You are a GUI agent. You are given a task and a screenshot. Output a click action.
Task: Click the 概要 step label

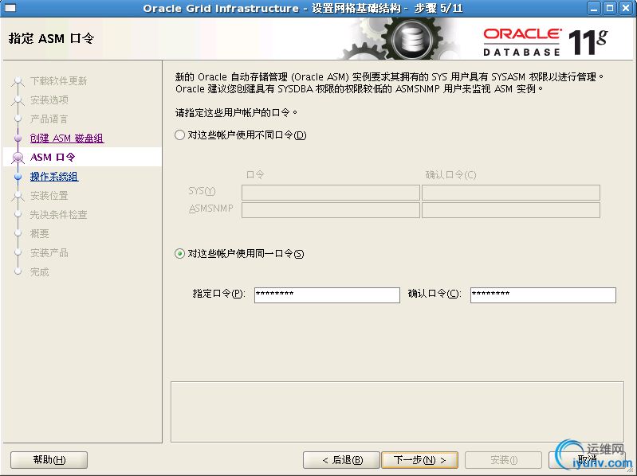[x=39, y=233]
